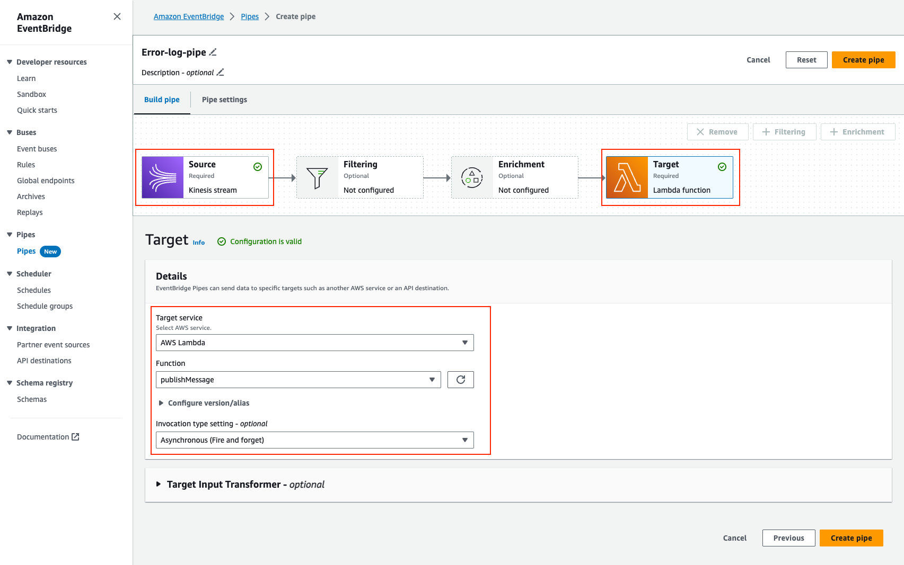Collapse the Integration section

click(x=10, y=328)
